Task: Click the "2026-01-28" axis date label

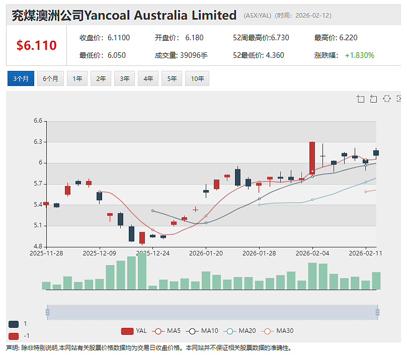Action: [259, 253]
